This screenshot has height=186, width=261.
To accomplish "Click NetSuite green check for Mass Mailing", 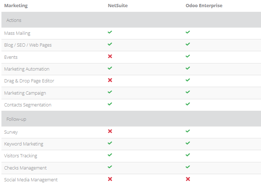I will coord(110,32).
